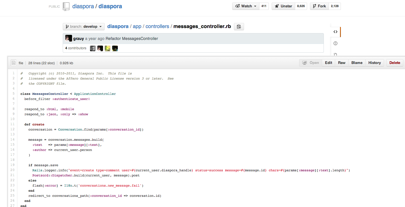Viewport: 405px width, 207px height.
Task: Click the 'def create' line
Action: tap(34, 124)
